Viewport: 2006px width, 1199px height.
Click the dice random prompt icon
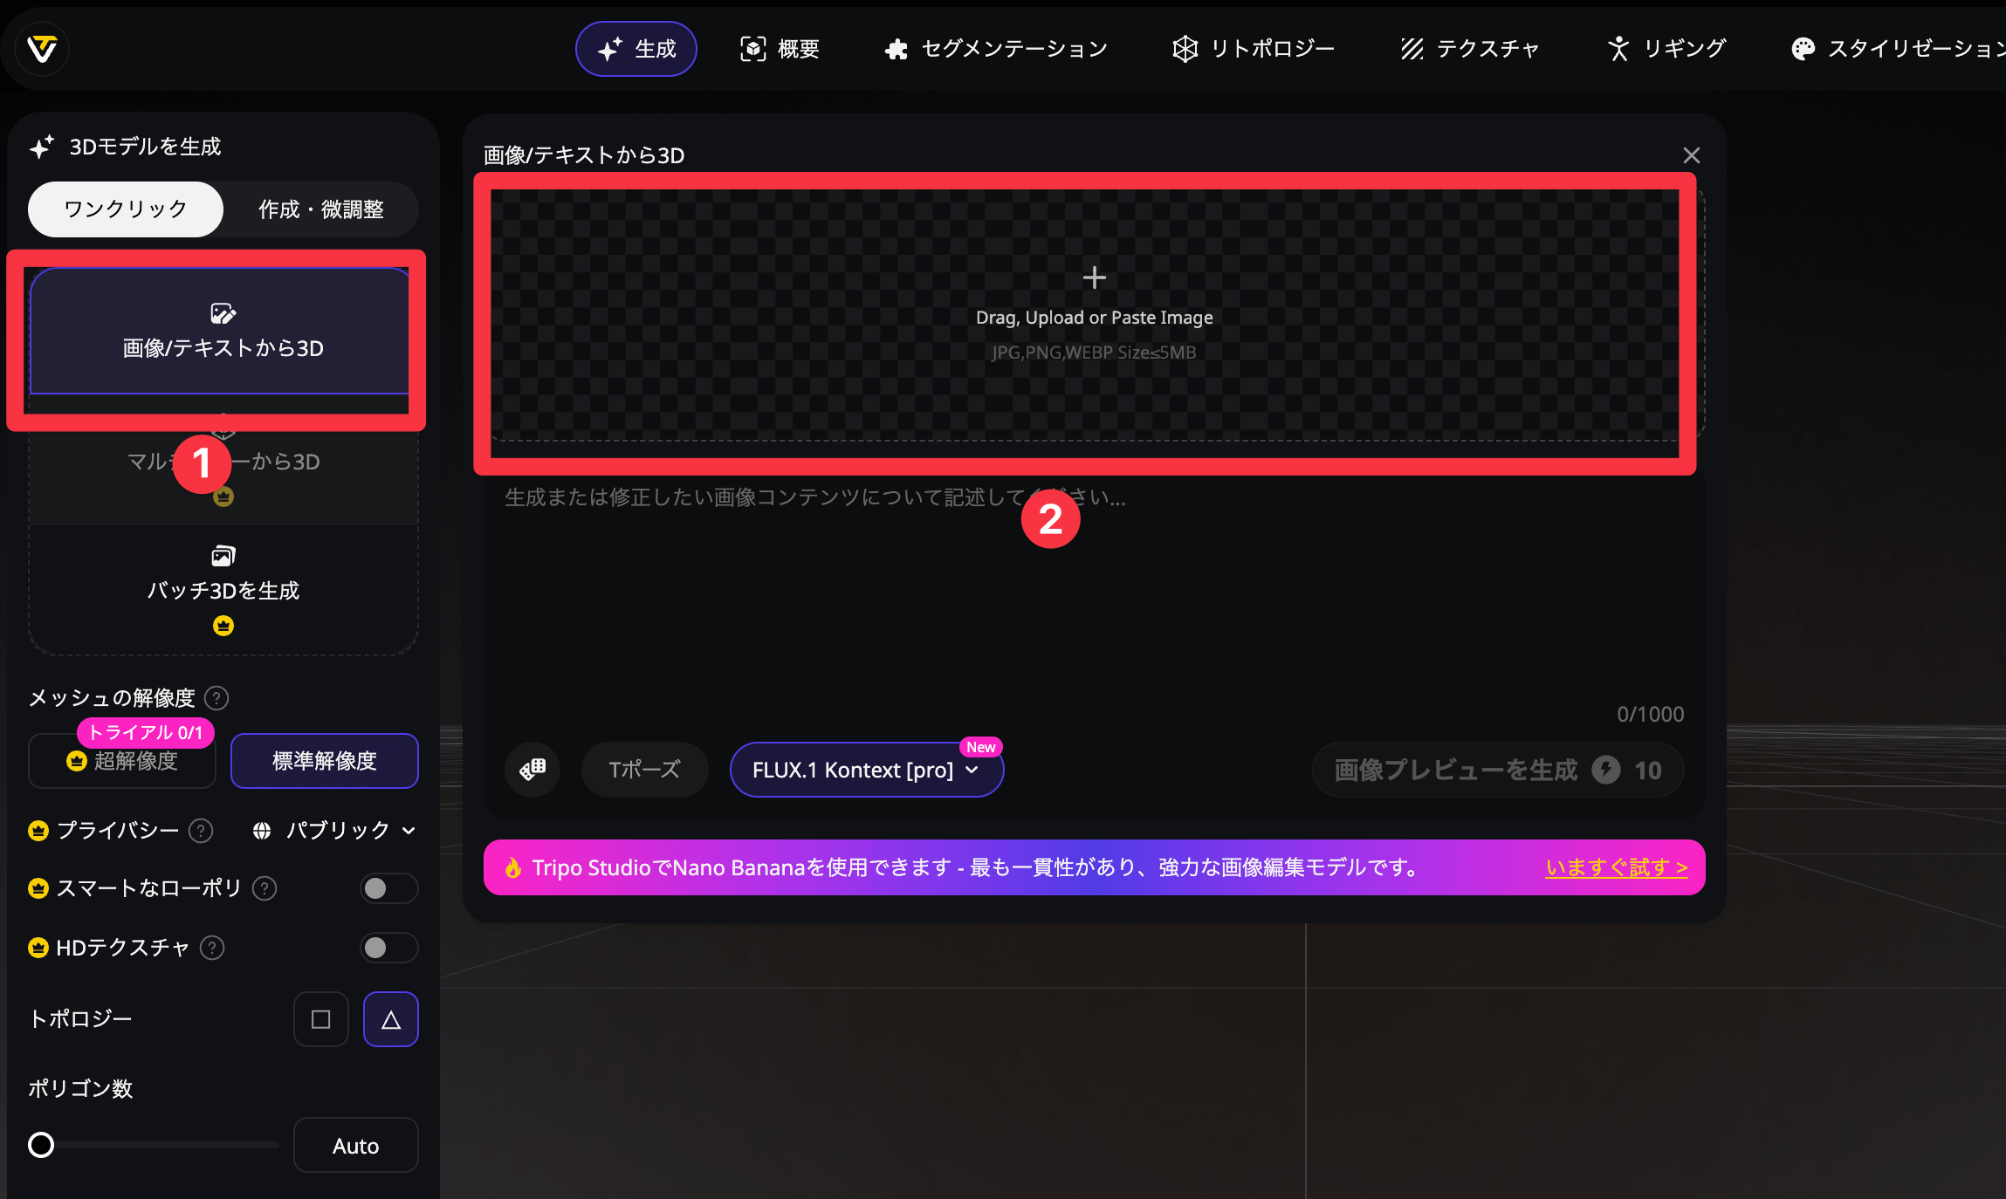point(532,770)
